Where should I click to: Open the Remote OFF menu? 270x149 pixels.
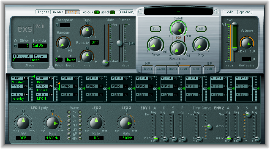coord(95,42)
